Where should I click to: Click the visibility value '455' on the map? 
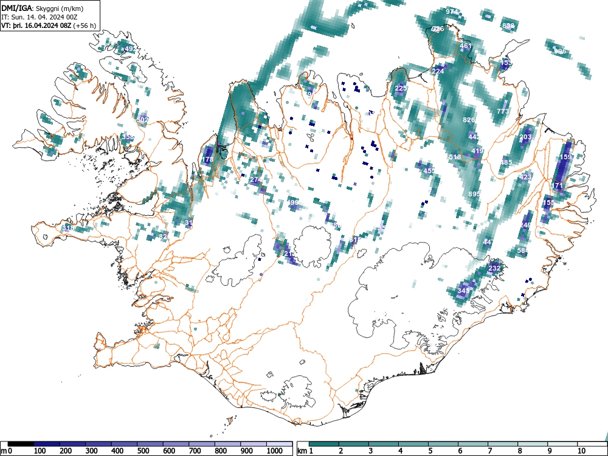click(x=429, y=171)
